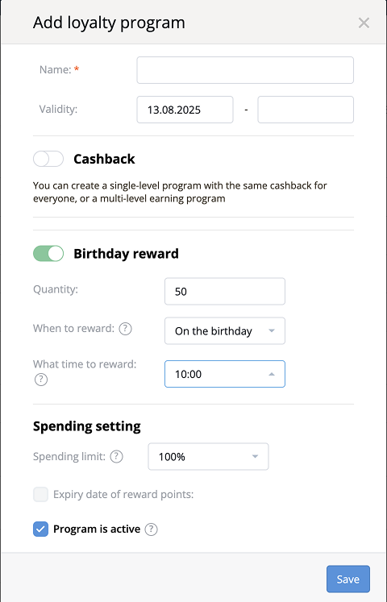Viewport: 387px width, 602px height.
Task: Uncheck the Program is active checkbox
Action: pos(40,529)
